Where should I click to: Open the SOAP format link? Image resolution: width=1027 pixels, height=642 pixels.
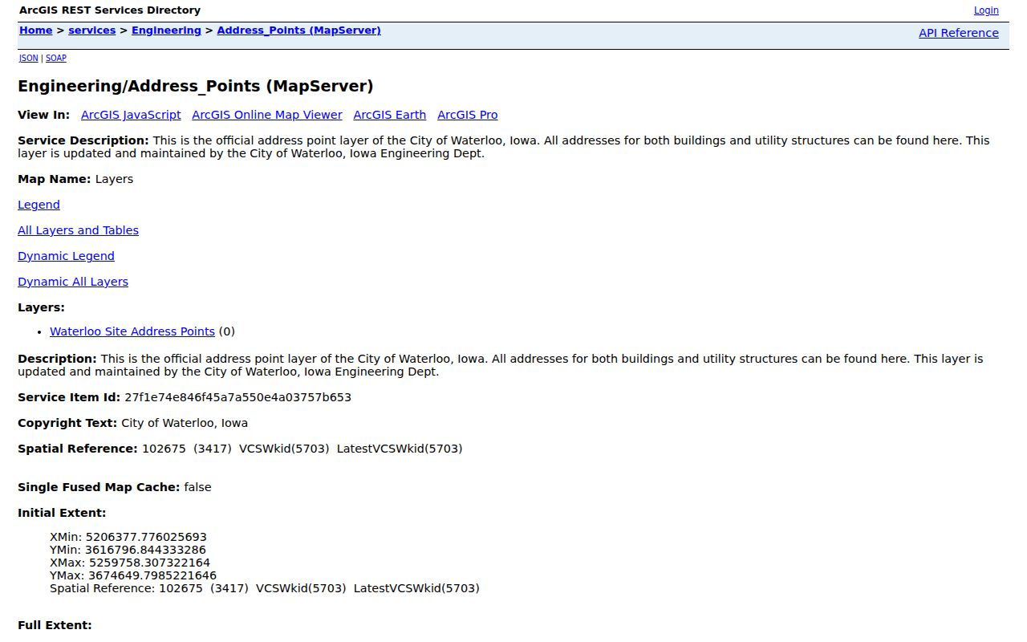click(56, 58)
